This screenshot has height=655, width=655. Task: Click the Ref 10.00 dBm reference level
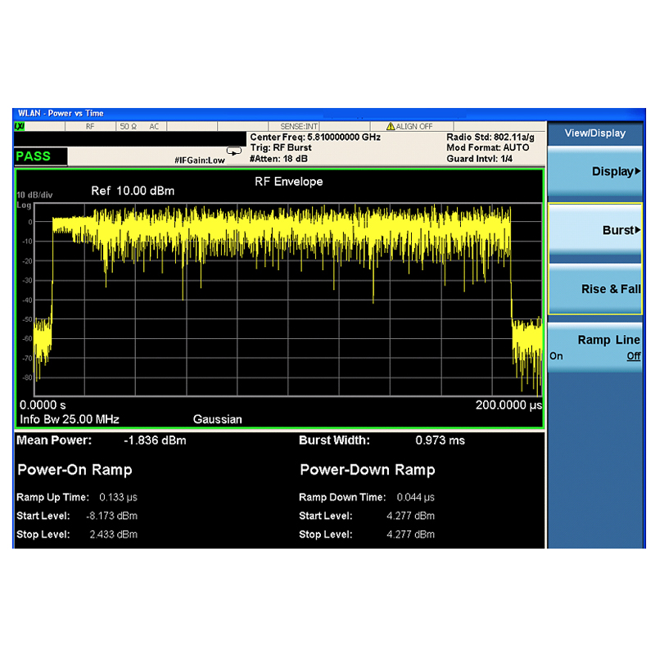[133, 191]
